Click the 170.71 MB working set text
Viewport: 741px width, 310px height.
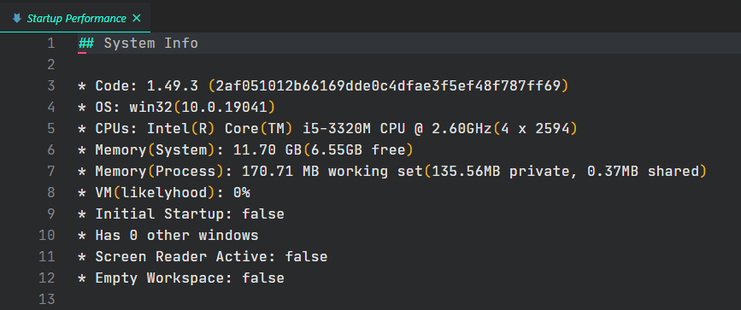pos(332,172)
